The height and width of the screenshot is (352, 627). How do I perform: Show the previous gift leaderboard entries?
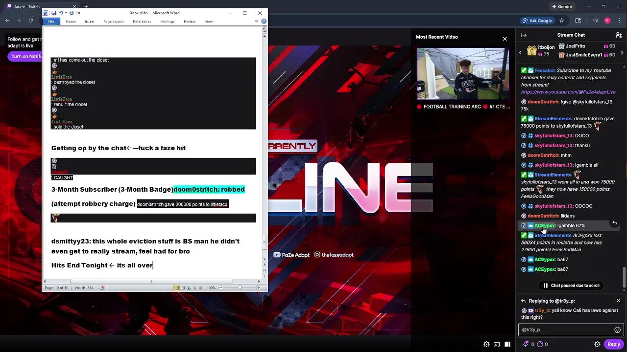(520, 52)
